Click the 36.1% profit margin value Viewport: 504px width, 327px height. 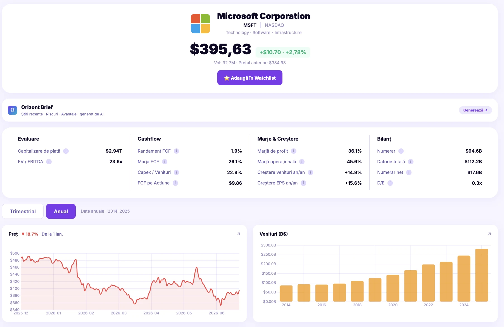tap(355, 151)
